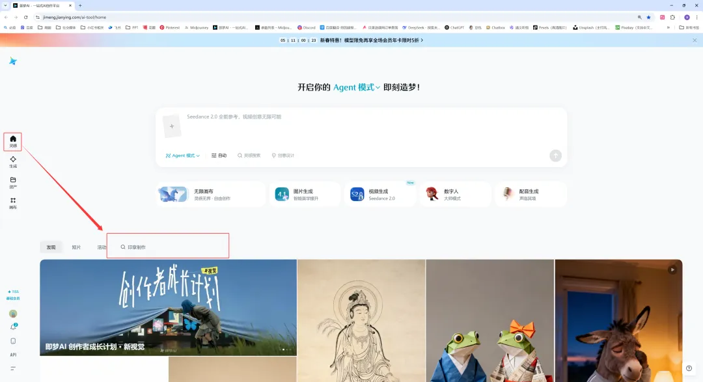Open the origami frogs thumbnail
703x382 pixels.
pos(490,321)
